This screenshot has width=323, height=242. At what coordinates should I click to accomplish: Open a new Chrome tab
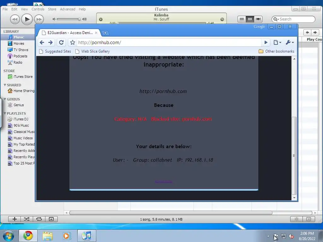(105, 33)
